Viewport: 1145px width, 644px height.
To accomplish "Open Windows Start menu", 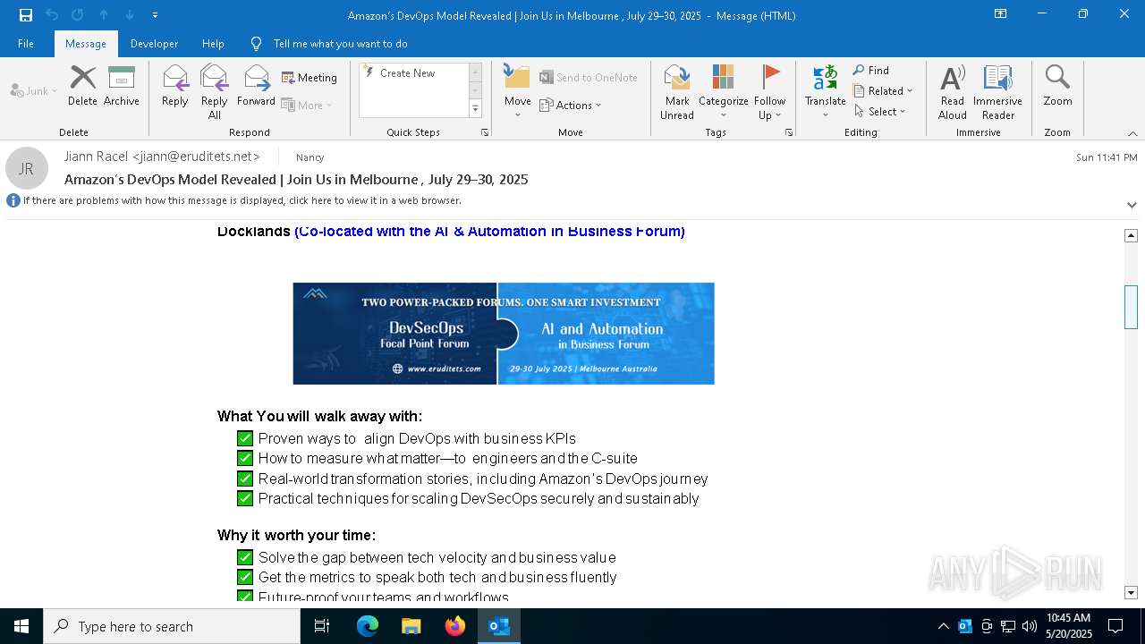I will (x=21, y=626).
